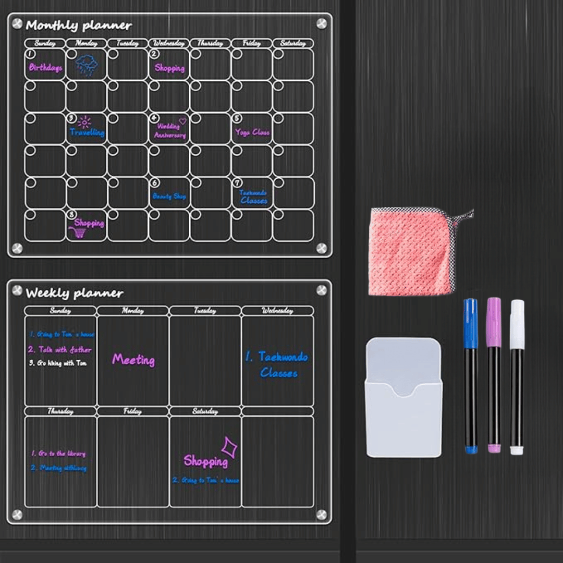Click the sun drawing above Travelling
The image size is (563, 563).
[x=84, y=122]
